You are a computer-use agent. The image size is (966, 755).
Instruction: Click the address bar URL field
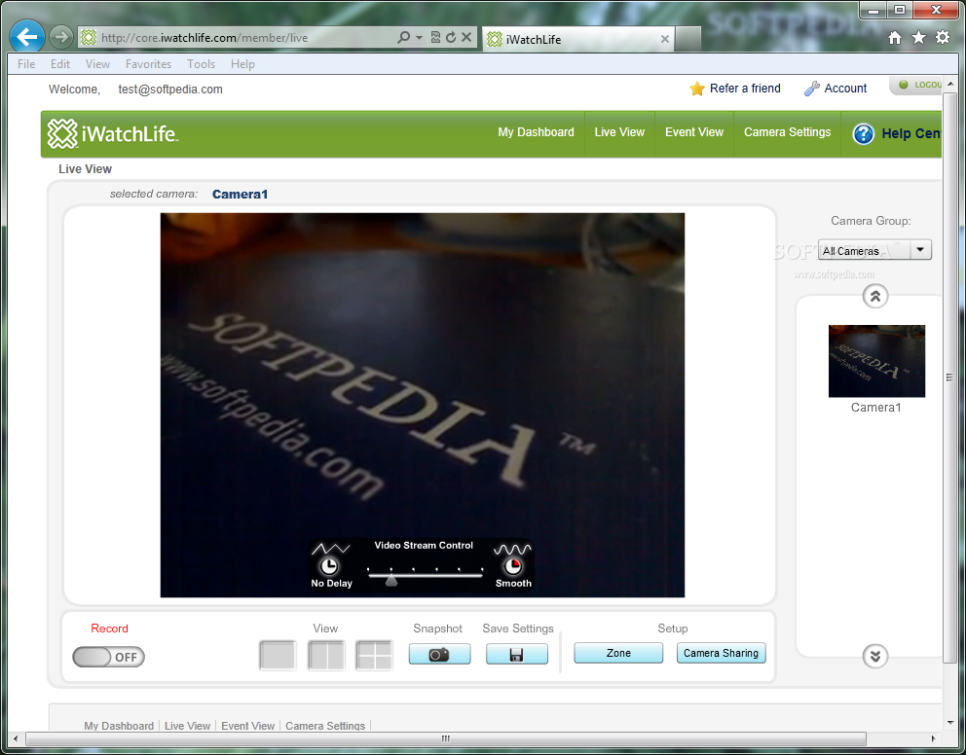point(246,38)
